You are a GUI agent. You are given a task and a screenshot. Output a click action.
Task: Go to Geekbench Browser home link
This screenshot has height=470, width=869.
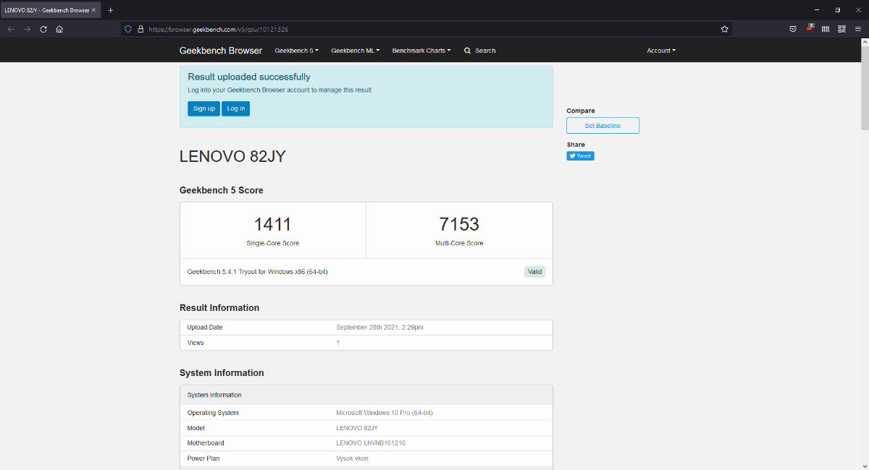pos(221,51)
